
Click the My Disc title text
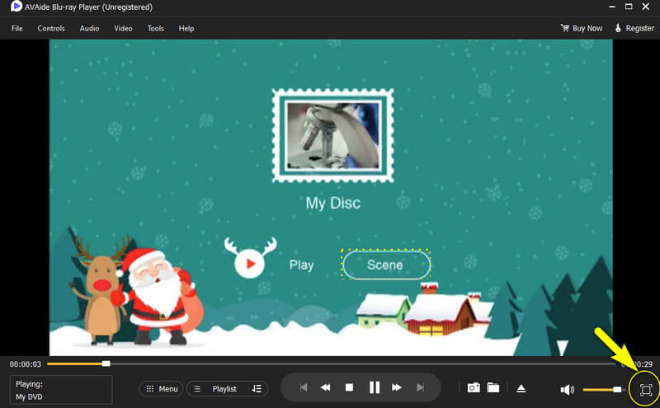[x=333, y=203]
